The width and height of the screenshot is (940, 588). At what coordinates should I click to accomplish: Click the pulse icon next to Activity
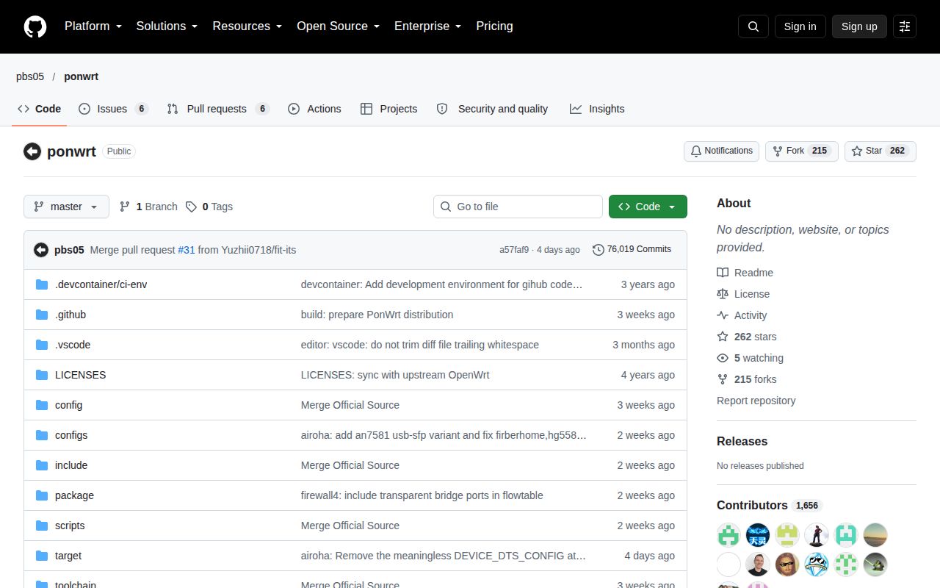[x=723, y=315]
